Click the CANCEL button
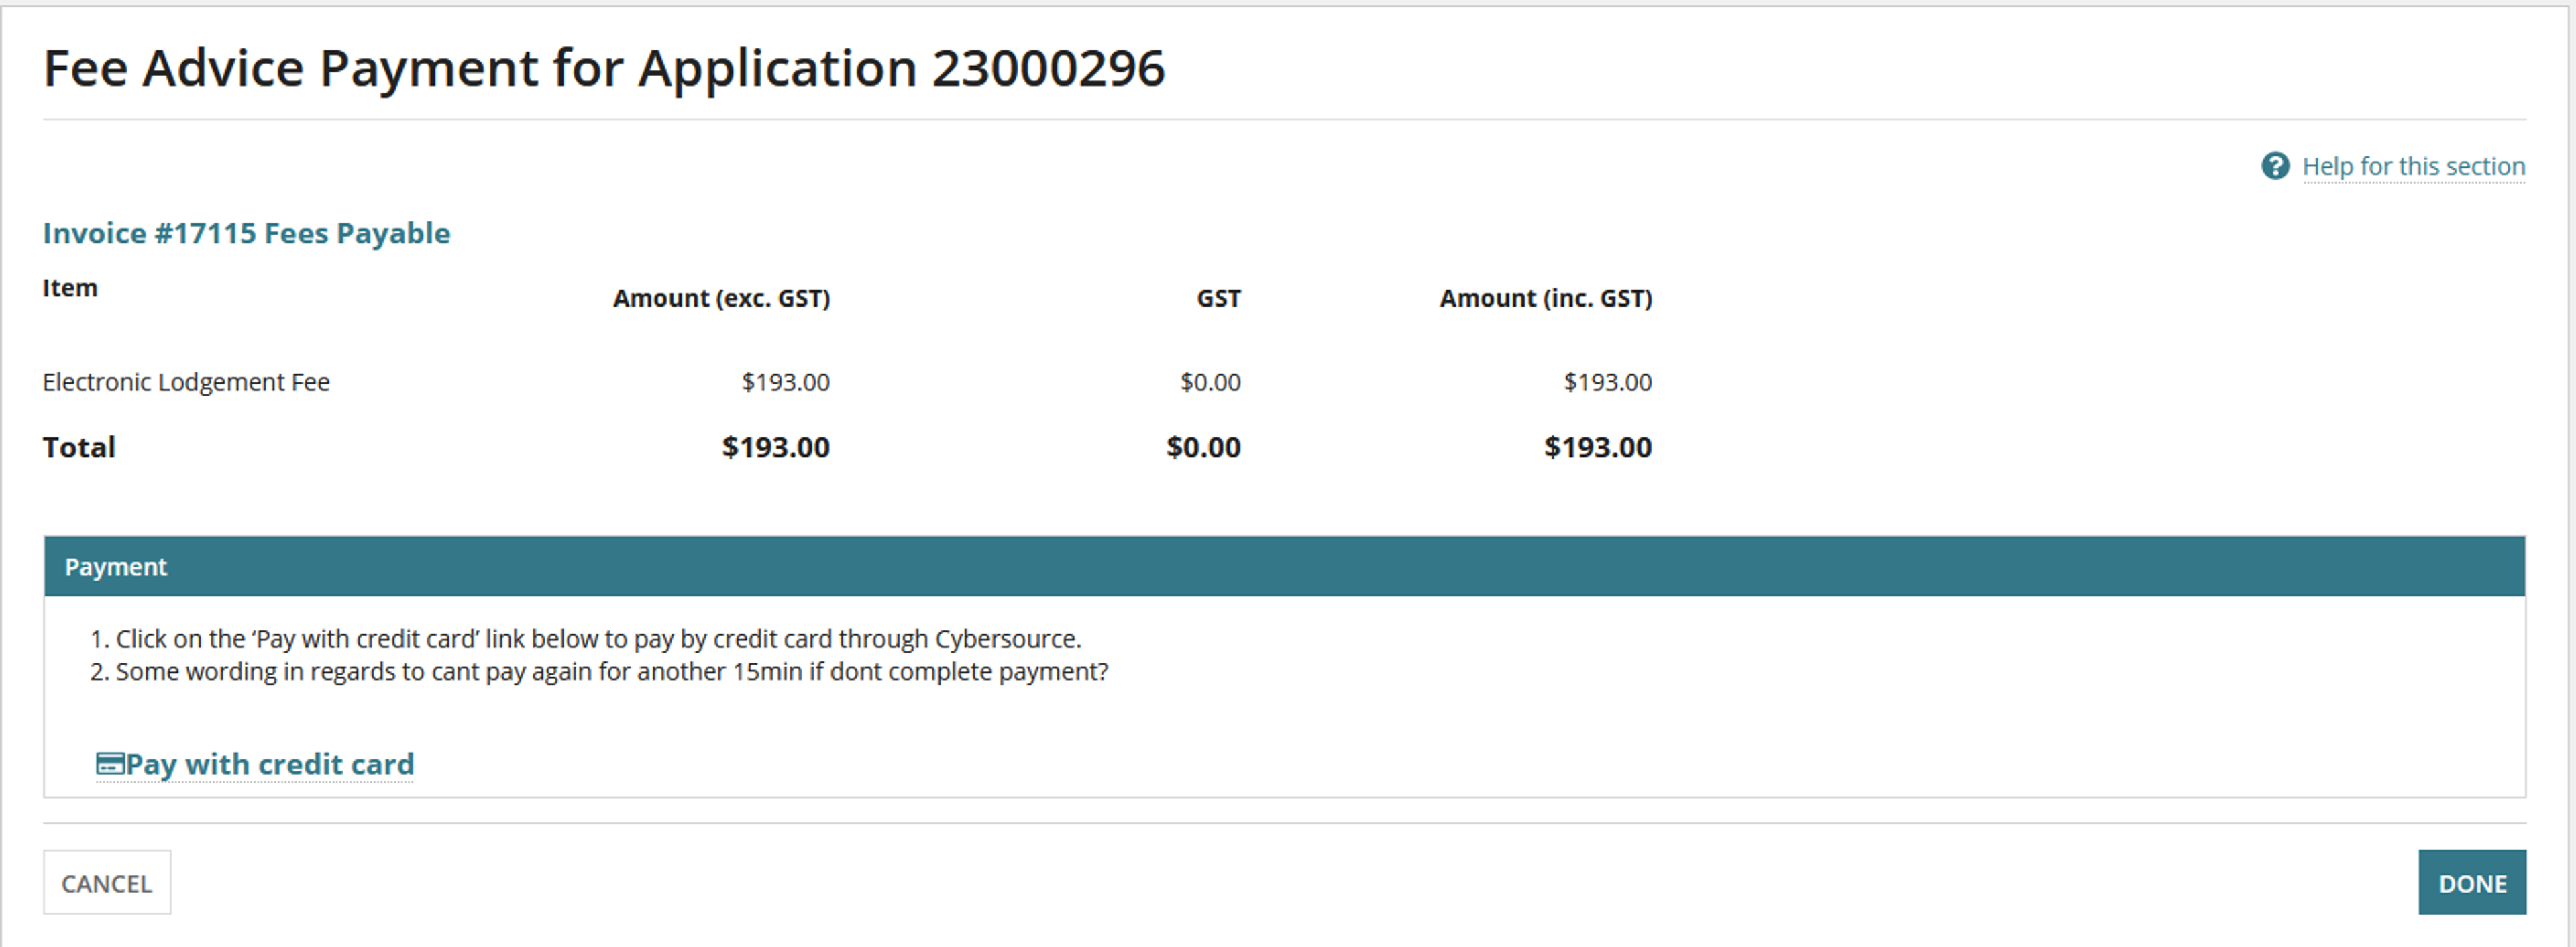The width and height of the screenshot is (2576, 947). point(107,883)
